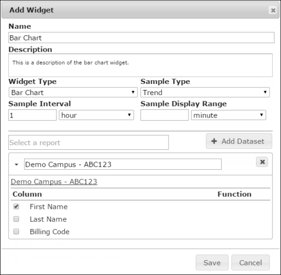Click the Cancel button
The image size is (281, 275).
coord(250,262)
